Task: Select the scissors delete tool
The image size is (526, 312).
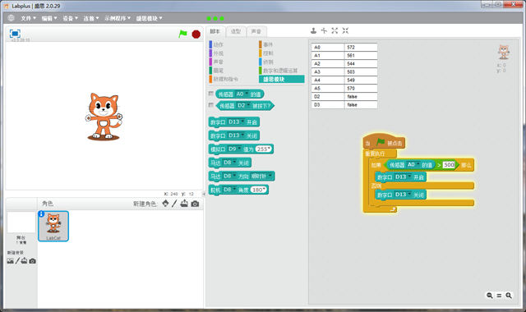Action: pos(324,31)
